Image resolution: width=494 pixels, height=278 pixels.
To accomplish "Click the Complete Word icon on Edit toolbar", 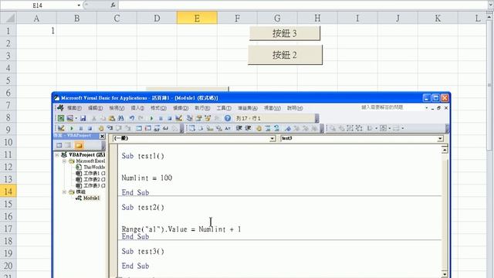I will point(228,128).
